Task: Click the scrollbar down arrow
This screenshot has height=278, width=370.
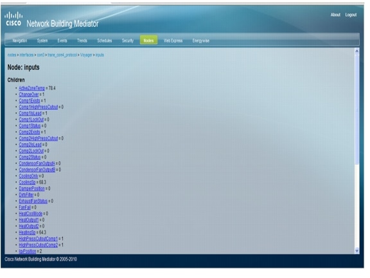Action: coord(357,250)
